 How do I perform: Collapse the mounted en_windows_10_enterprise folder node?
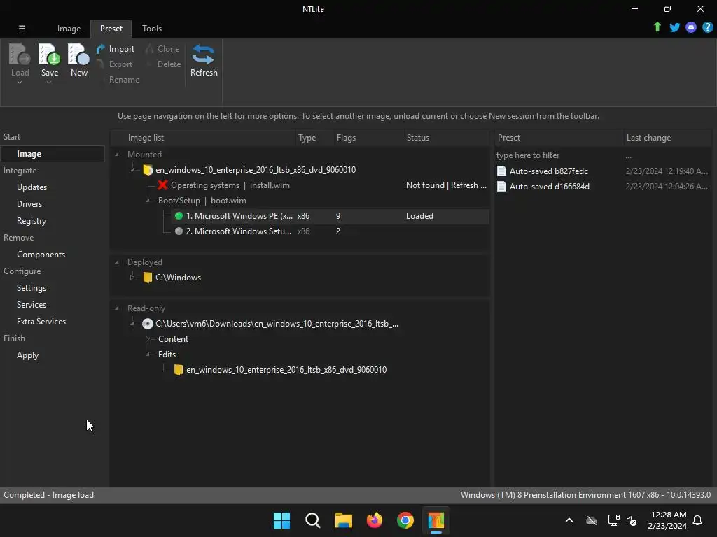point(132,170)
